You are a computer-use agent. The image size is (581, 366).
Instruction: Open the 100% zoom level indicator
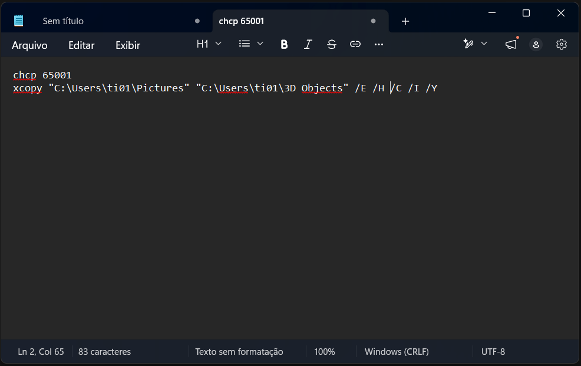325,351
